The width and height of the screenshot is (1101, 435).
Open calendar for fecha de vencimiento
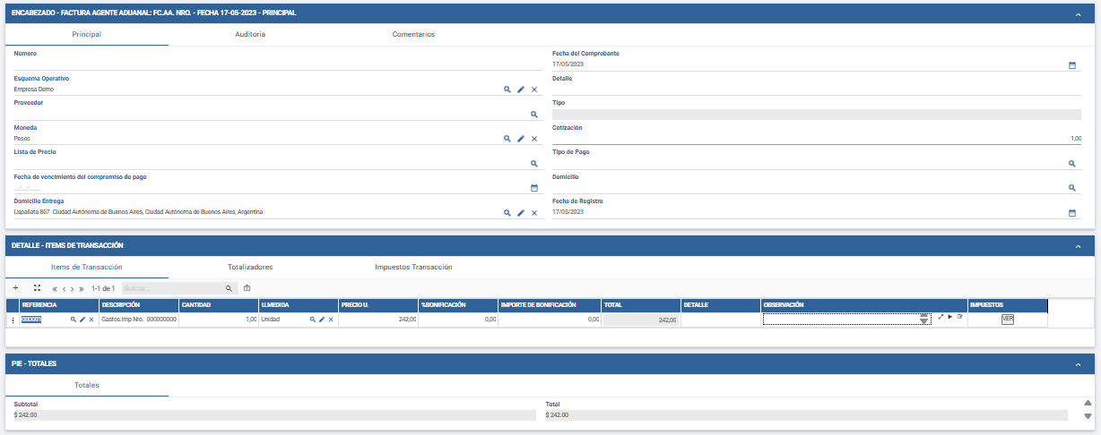pos(534,188)
